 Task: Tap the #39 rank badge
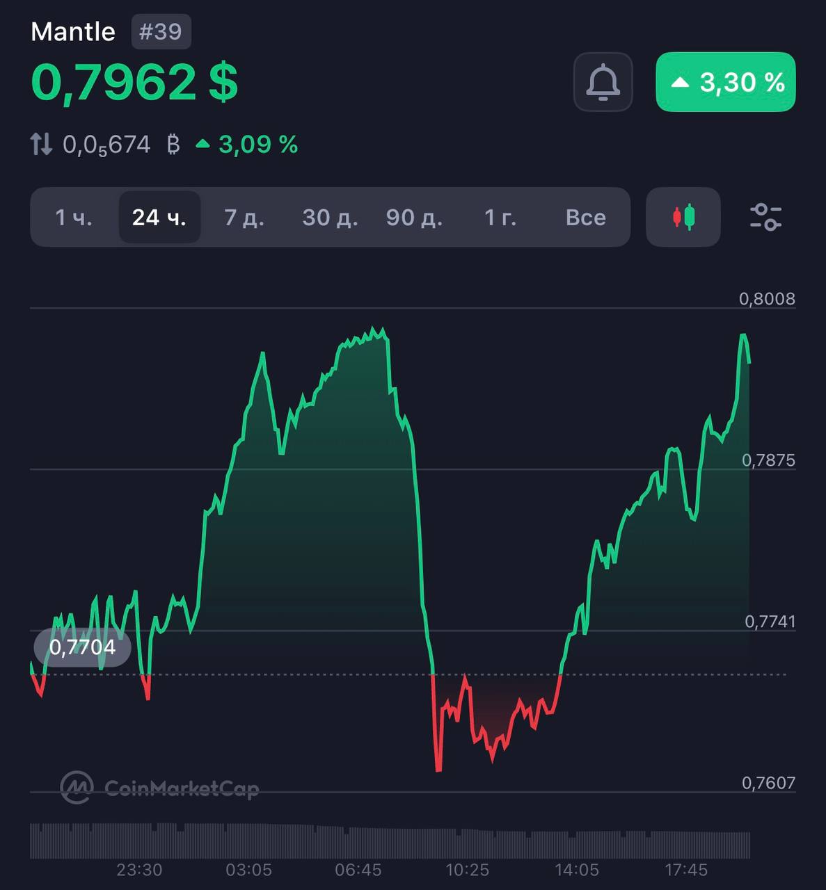[x=161, y=32]
